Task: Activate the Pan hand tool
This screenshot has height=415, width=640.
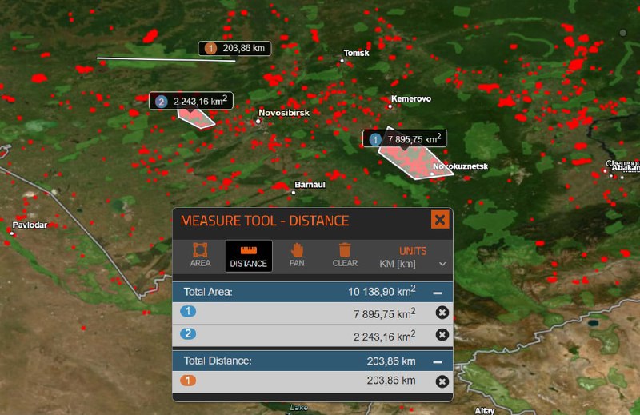Action: [x=297, y=255]
